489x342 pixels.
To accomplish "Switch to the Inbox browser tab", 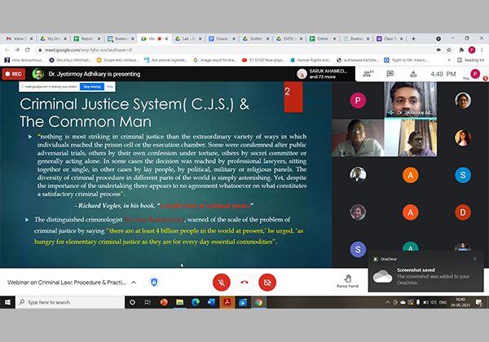I will [20, 38].
